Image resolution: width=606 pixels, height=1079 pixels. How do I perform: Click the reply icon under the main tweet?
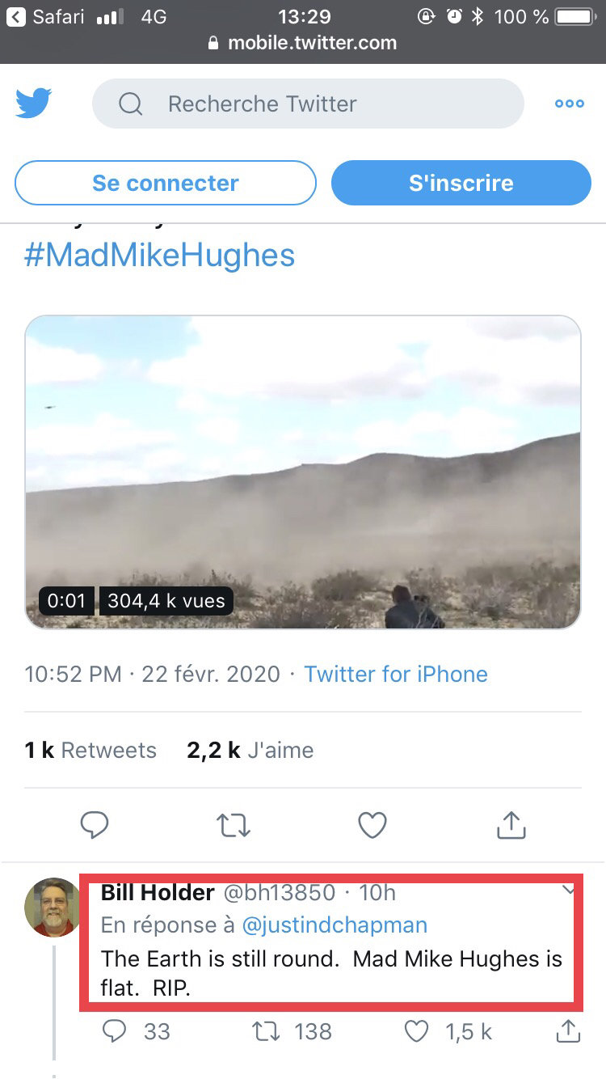(x=95, y=825)
